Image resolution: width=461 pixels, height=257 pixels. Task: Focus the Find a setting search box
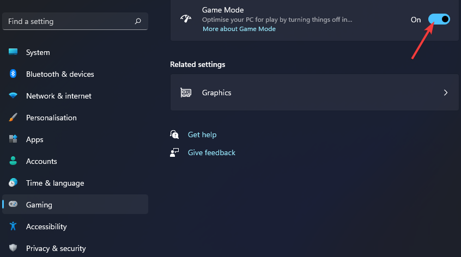pyautogui.click(x=75, y=21)
